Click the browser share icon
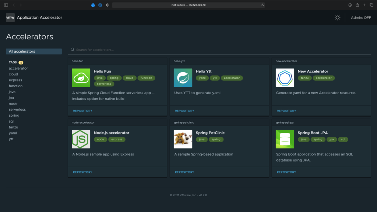377x212 pixels. 357,5
